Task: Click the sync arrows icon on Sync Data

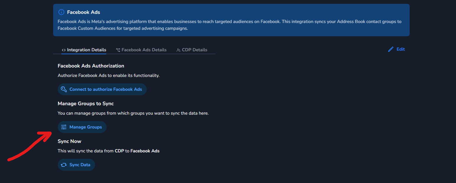Action: (64, 165)
